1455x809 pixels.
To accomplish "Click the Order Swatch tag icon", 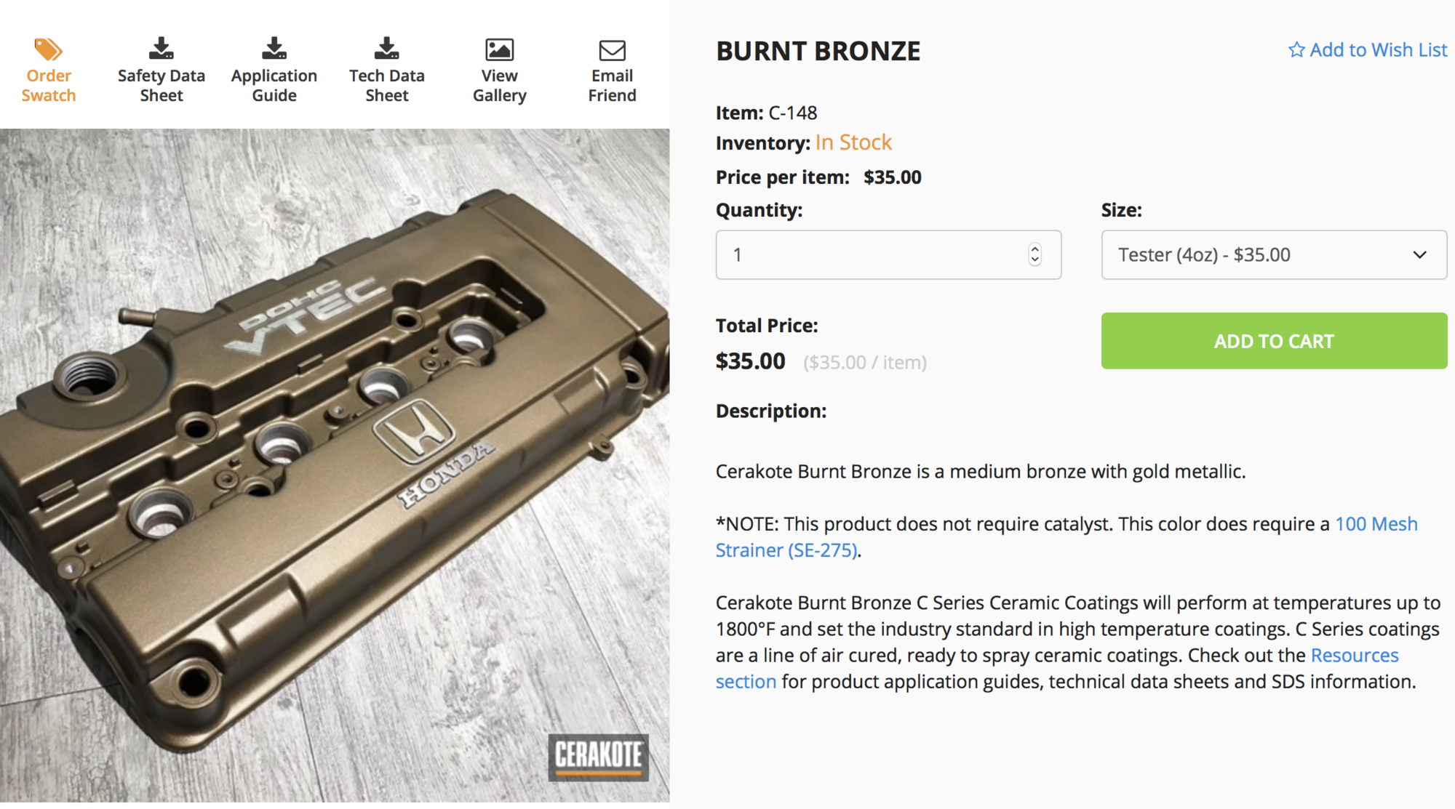I will (x=48, y=49).
